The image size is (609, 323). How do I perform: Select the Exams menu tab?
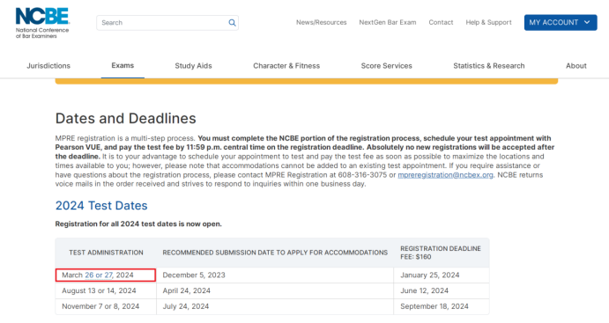123,65
